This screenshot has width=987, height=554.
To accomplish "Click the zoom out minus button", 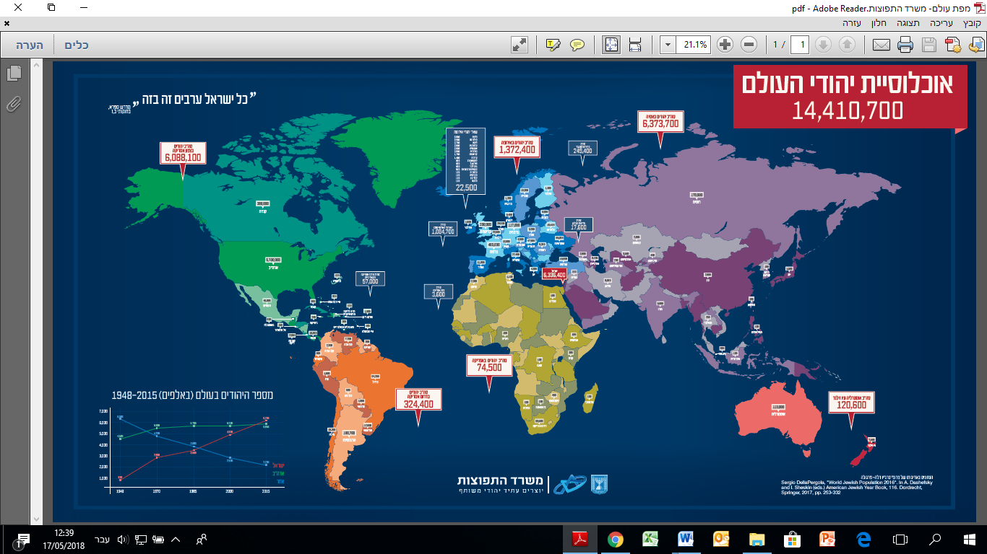I will (x=749, y=45).
